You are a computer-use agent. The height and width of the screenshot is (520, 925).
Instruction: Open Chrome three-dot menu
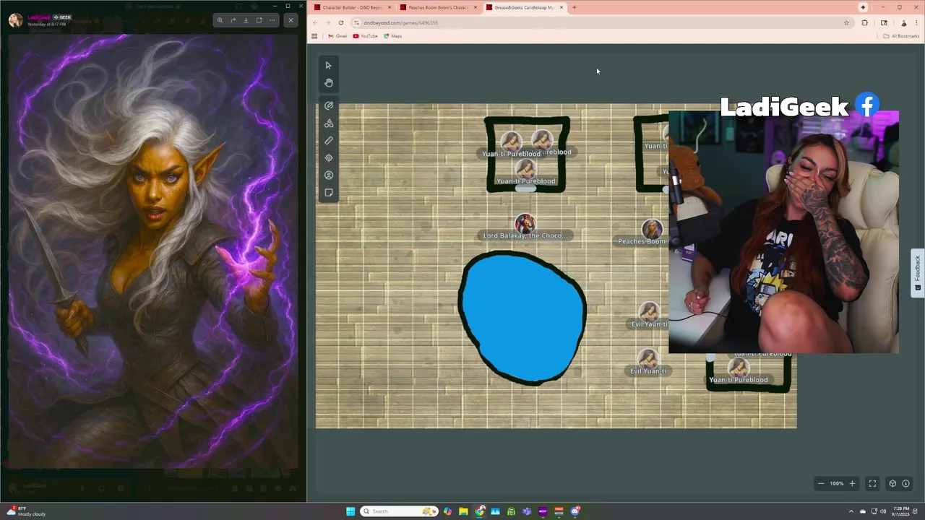[916, 22]
